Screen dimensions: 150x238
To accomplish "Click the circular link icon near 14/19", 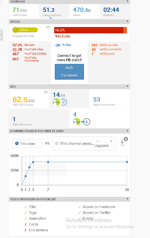I will (x=64, y=102).
